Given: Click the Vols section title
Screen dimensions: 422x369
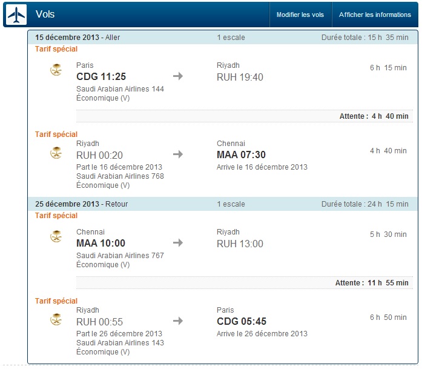Looking at the screenshot, I should point(45,15).
